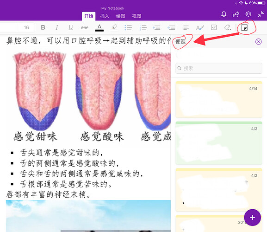The image size is (267, 232).
Task: Insert a to-do checkbox tag
Action: tap(214, 27)
